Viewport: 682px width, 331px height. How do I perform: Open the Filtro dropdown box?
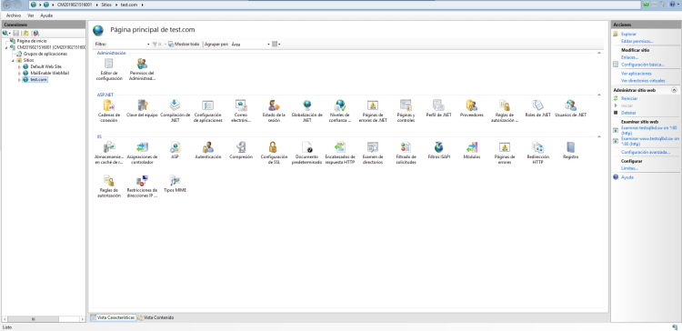point(128,44)
